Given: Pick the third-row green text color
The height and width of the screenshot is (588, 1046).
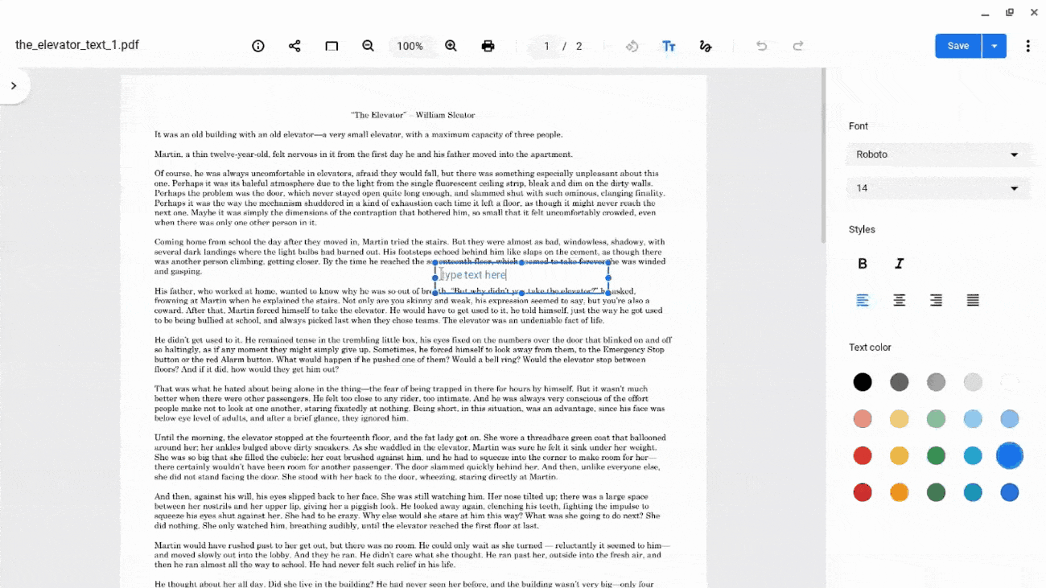Looking at the screenshot, I should [936, 455].
